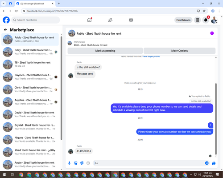Reload the page in browser
Viewport: 223px width, 178px height.
click(17, 11)
